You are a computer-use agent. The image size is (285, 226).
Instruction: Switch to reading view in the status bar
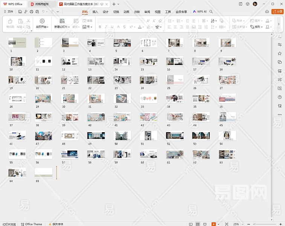click(205, 224)
